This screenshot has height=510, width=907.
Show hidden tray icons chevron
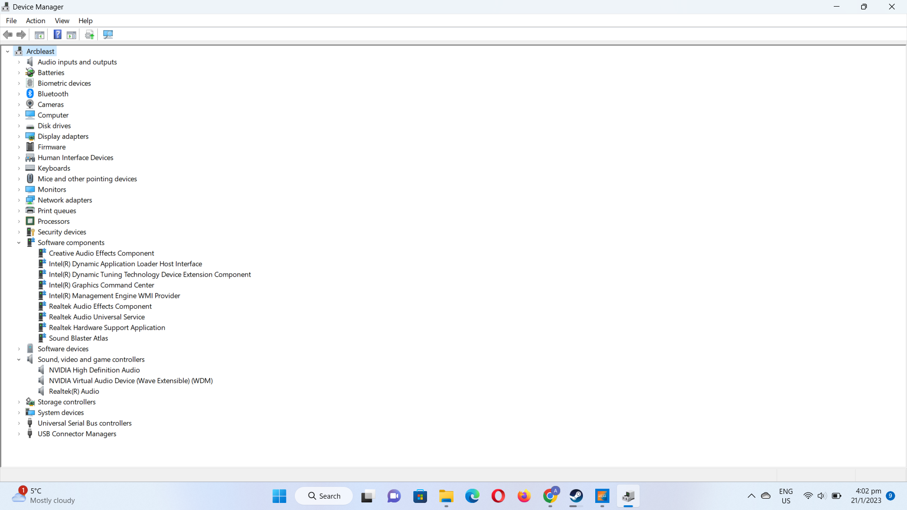[x=751, y=496]
